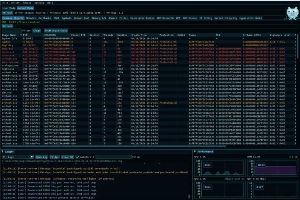Screen dimensions: 300x200
Task: Click the Performance panel header icon
Action: point(195,152)
